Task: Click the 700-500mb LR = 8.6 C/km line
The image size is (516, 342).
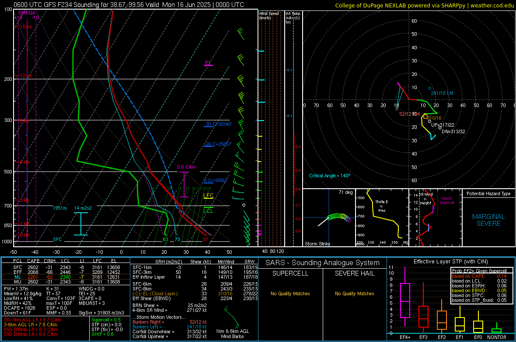Action: [x=31, y=334]
